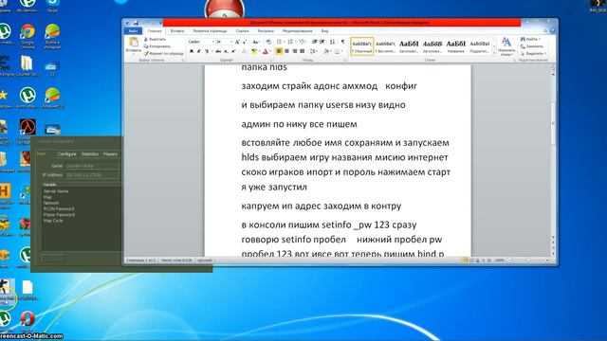This screenshot has height=341, width=607.
Task: Select Align Right paragraph button
Action: coord(295,51)
